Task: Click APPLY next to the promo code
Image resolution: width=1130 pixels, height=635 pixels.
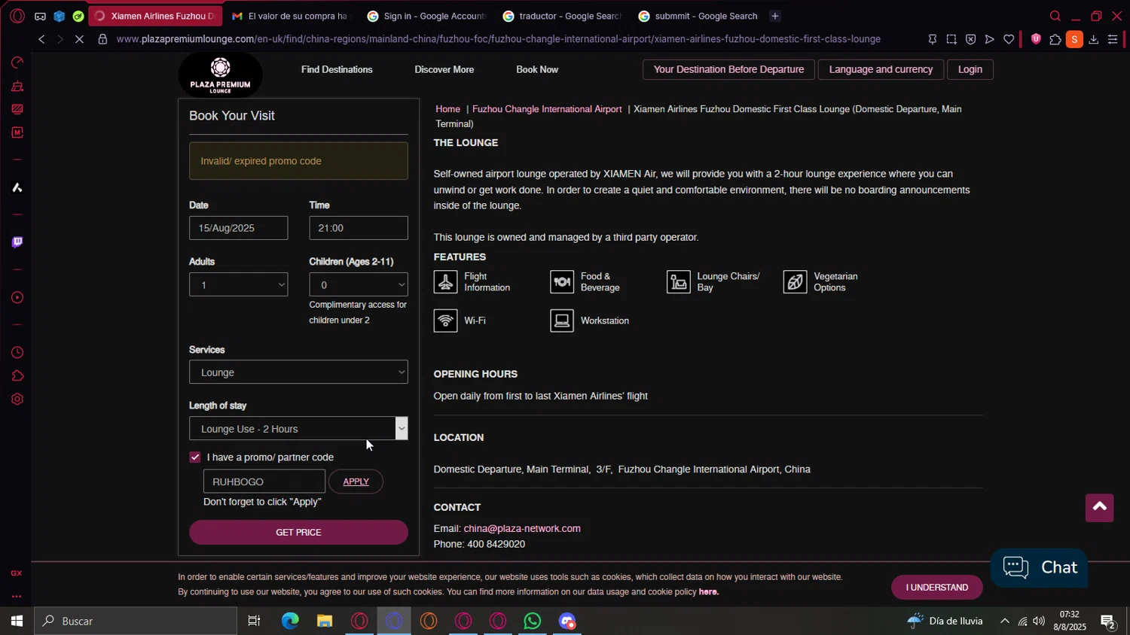Action: (356, 482)
